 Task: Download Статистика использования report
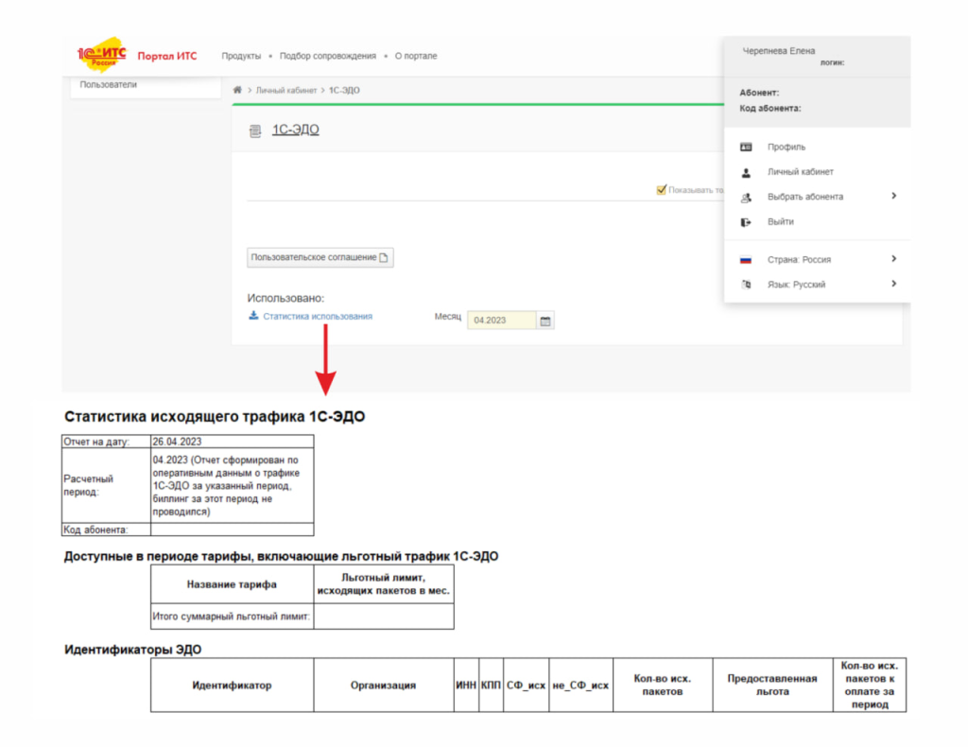(x=318, y=316)
